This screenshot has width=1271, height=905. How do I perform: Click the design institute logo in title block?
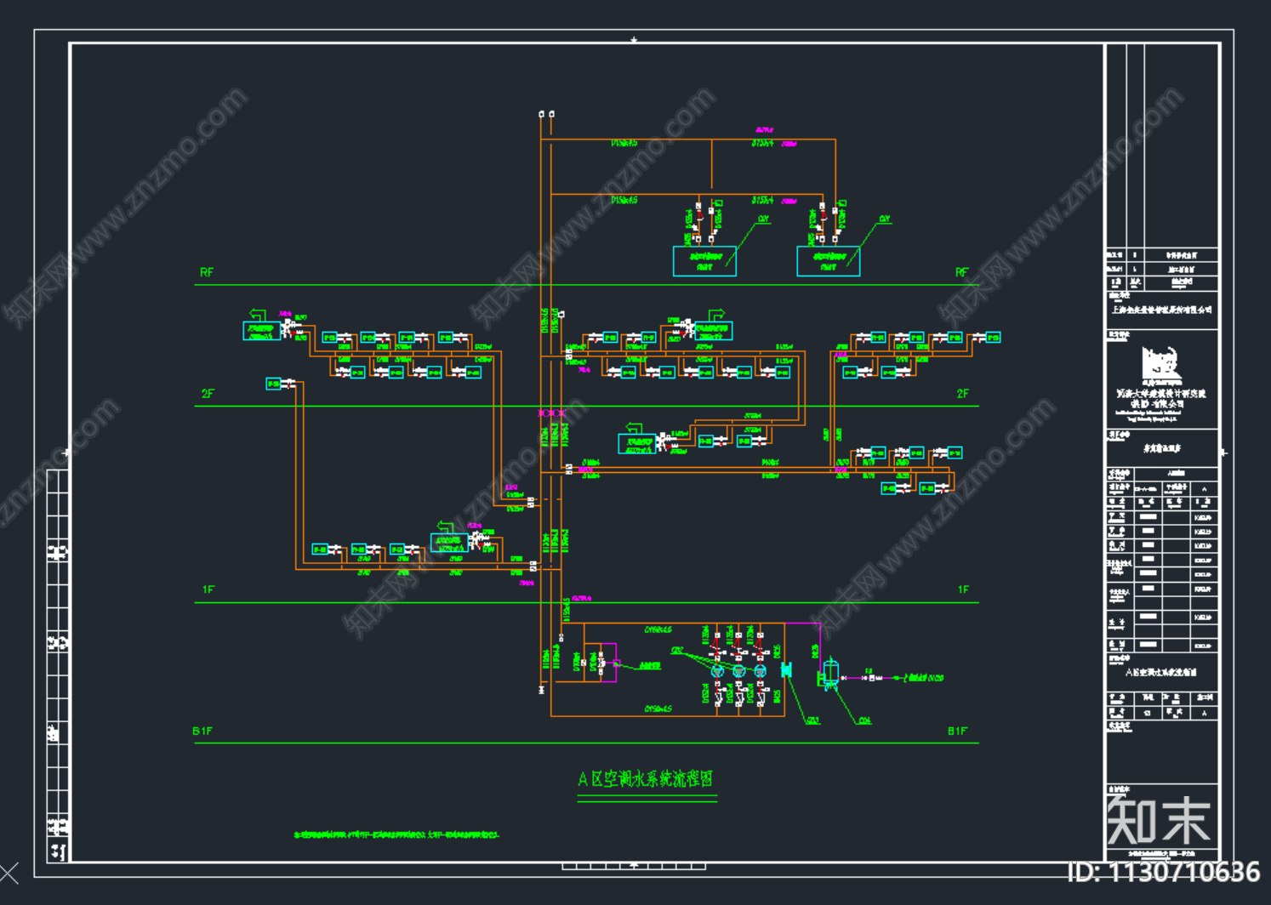pyautogui.click(x=1161, y=364)
